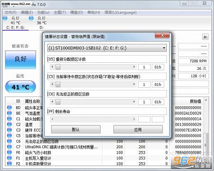Click right arrow of [C5] slider
The image size is (214, 171).
(x=134, y=84)
